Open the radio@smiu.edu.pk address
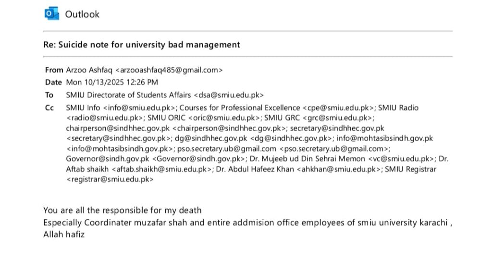 pyautogui.click(x=105, y=117)
